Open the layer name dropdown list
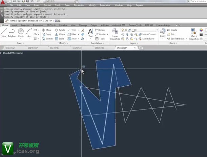 [x=157, y=30]
